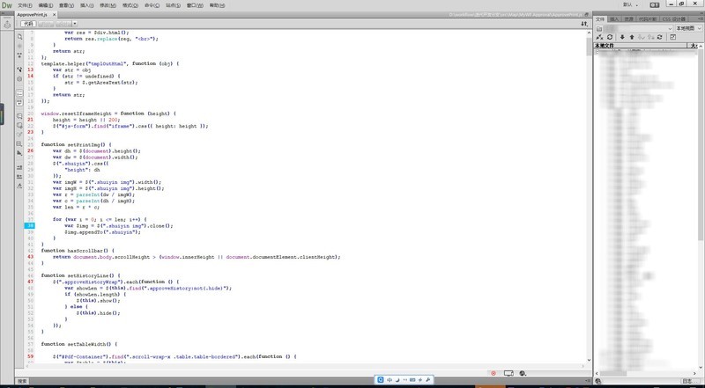Screen dimensions: 705x388
Task: Click the code editor vertical scrollbar
Action: (x=587, y=176)
